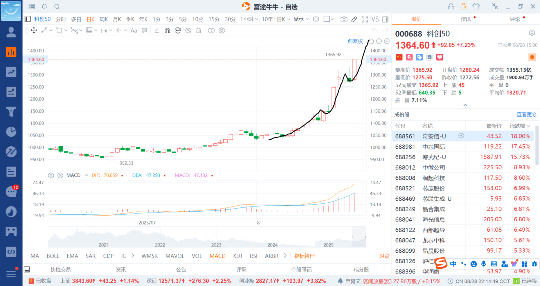
Task: Expand the 1小时 interval dropdown
Action: point(249,19)
